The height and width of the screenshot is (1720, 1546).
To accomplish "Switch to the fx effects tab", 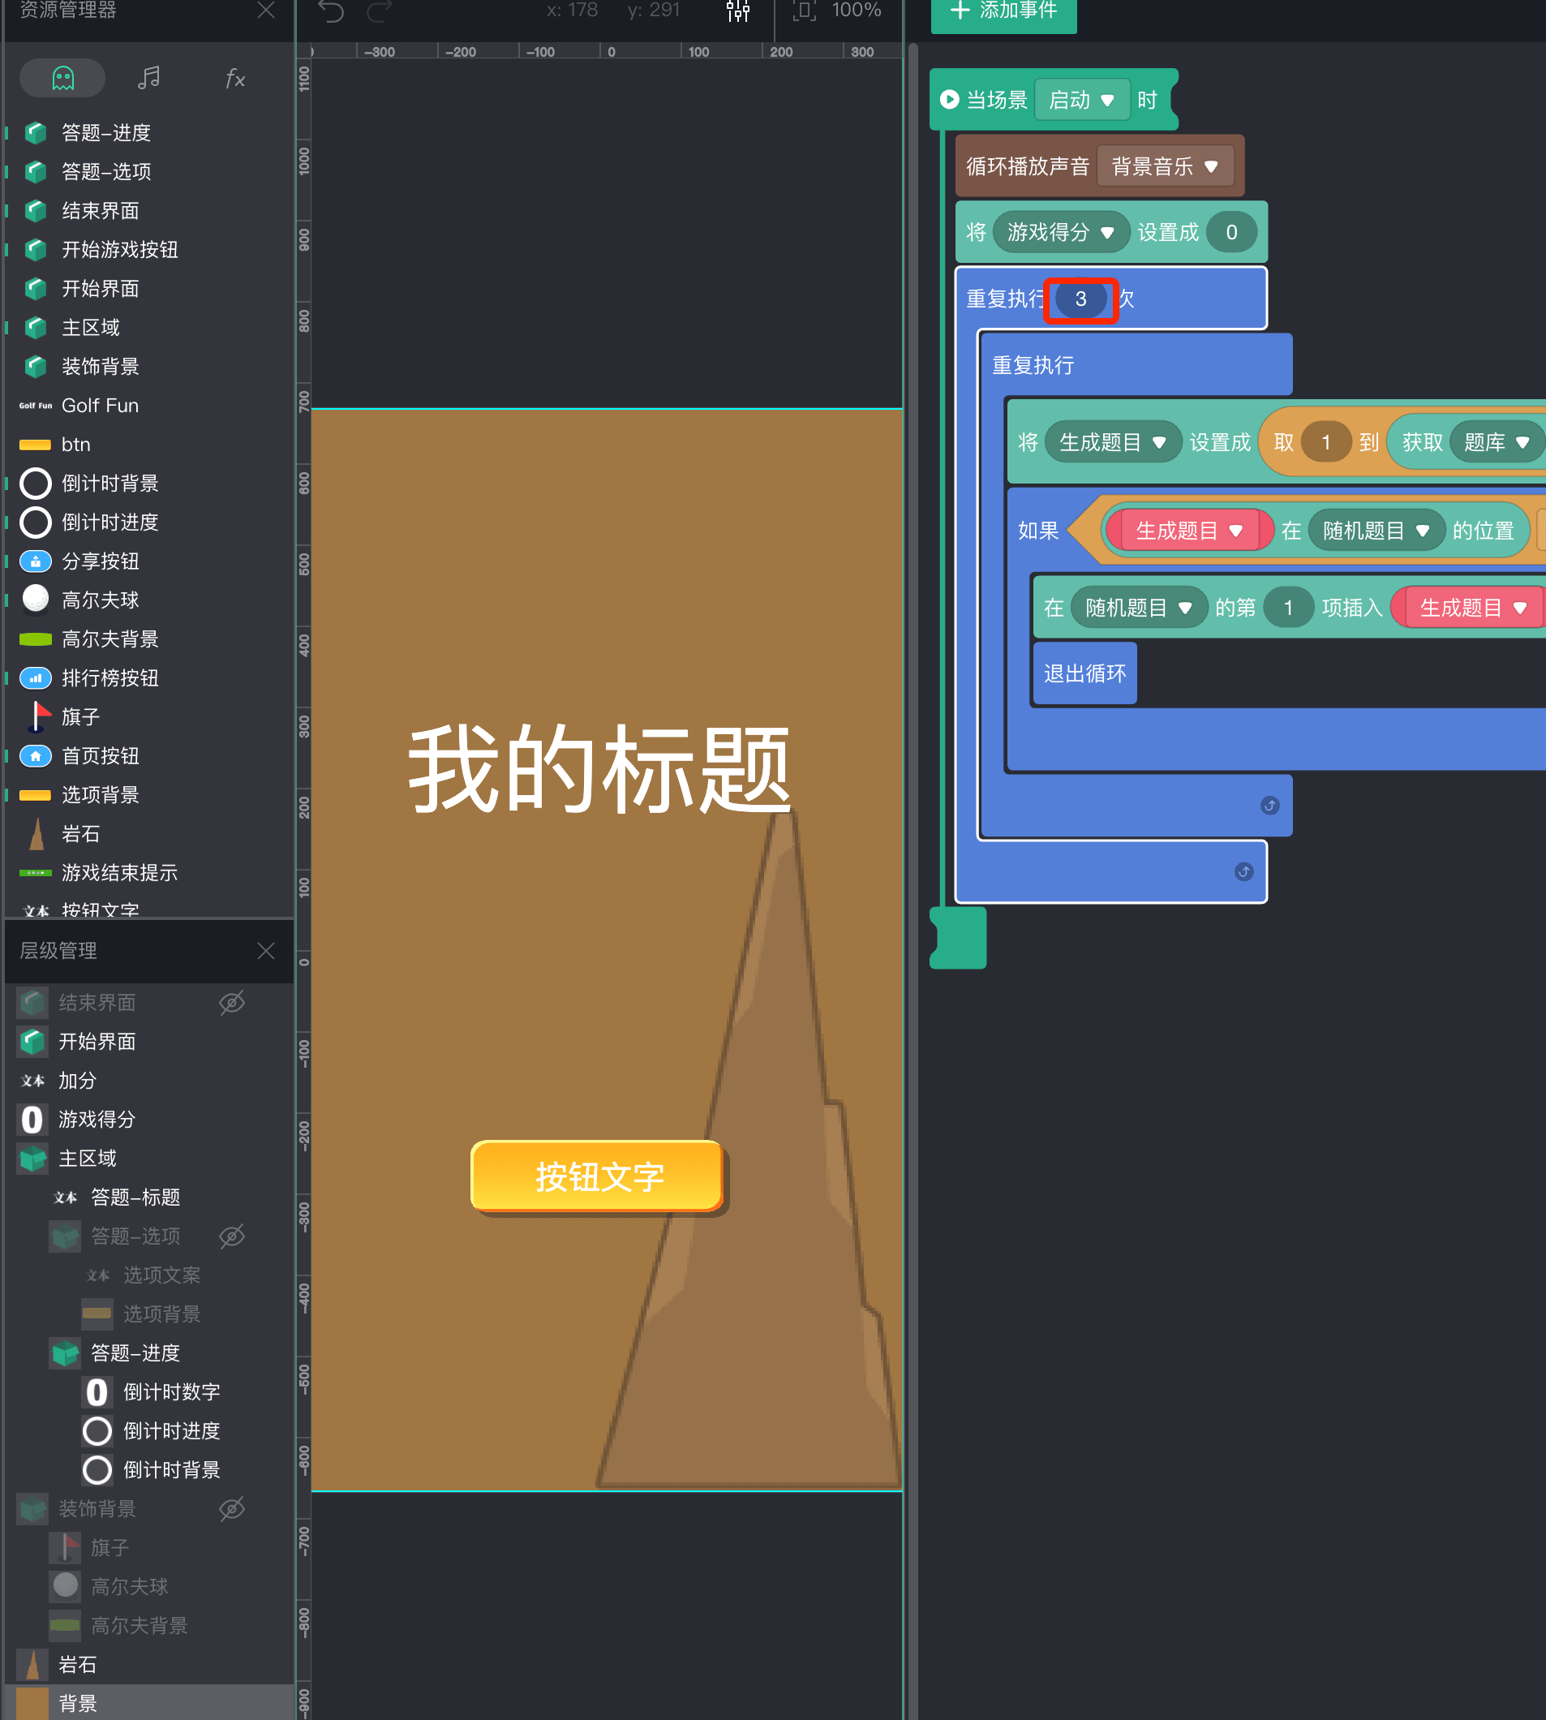I will click(x=234, y=78).
